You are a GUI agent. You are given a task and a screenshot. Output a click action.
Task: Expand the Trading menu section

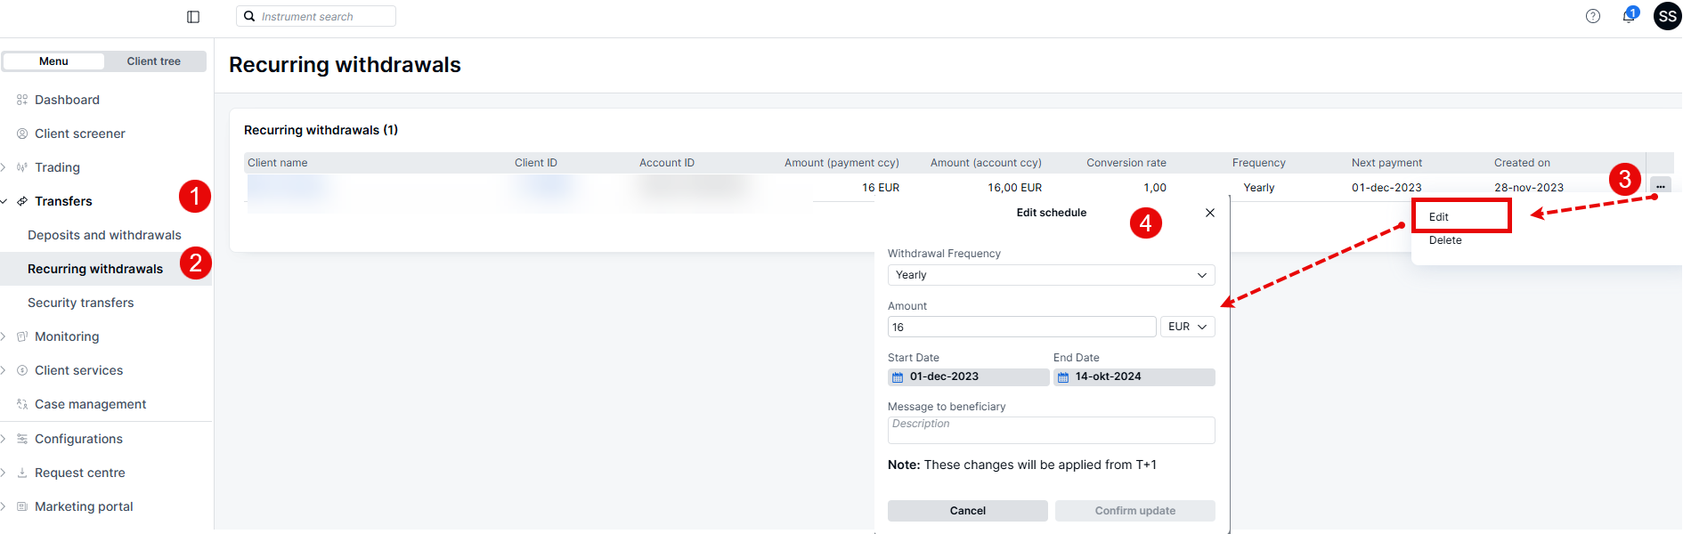[57, 167]
